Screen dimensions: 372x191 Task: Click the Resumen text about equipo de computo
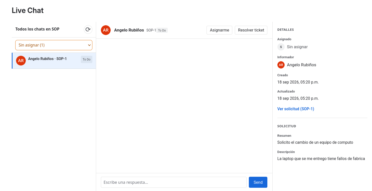[x=315, y=142]
